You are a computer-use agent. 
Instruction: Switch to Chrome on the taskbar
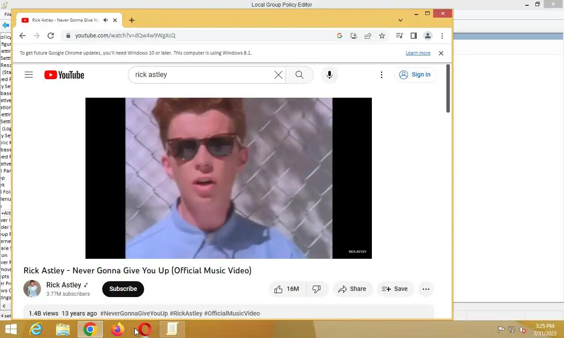pos(90,329)
